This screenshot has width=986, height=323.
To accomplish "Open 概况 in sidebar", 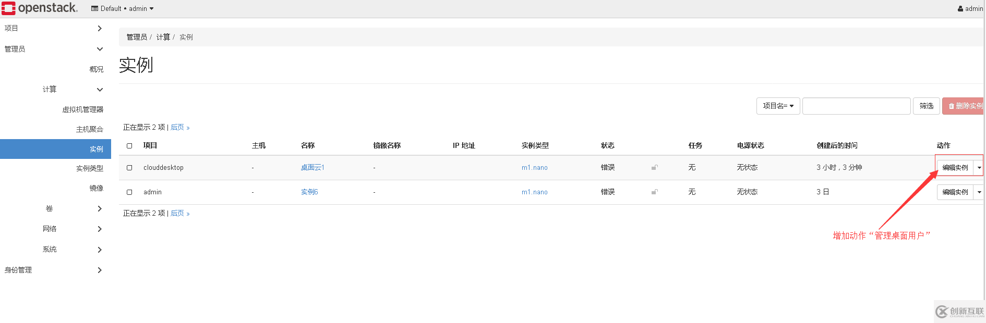I will (97, 69).
